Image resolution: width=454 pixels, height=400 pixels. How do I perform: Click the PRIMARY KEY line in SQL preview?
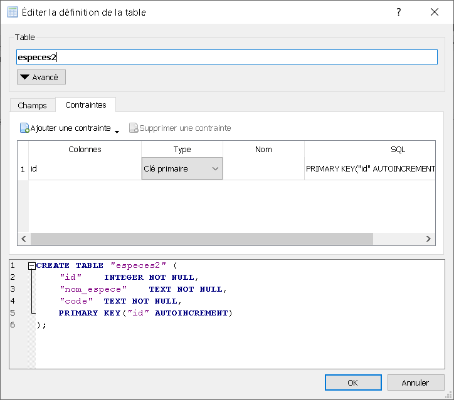(145, 313)
